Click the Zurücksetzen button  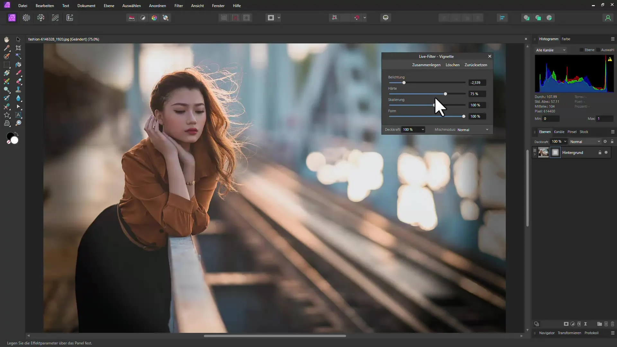476,65
